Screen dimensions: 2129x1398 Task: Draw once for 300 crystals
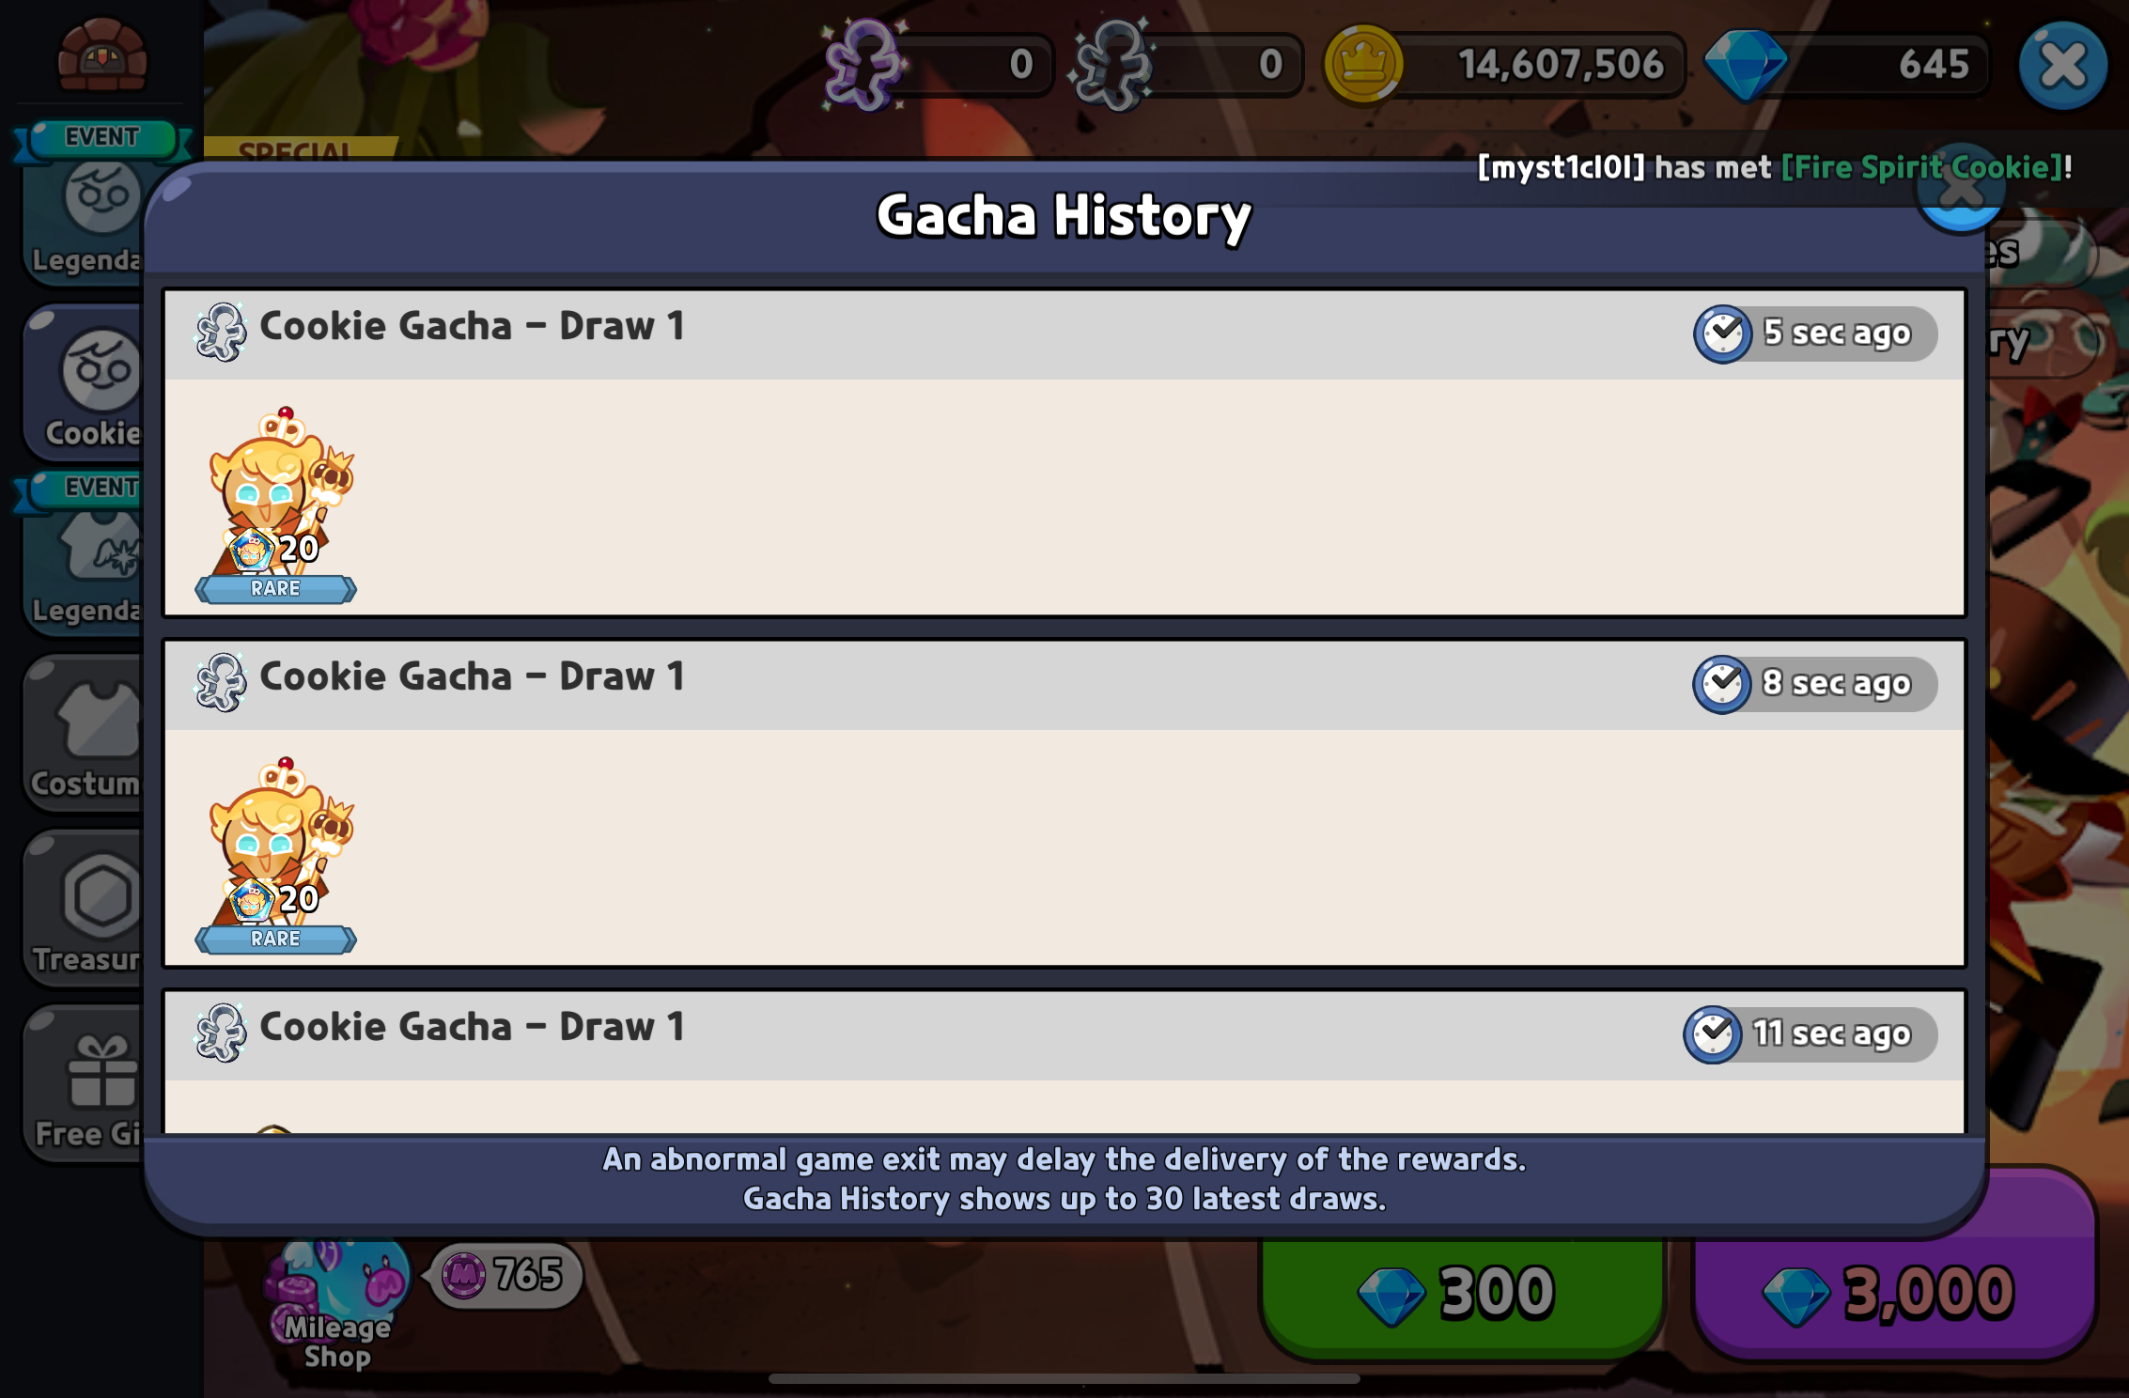point(1462,1294)
